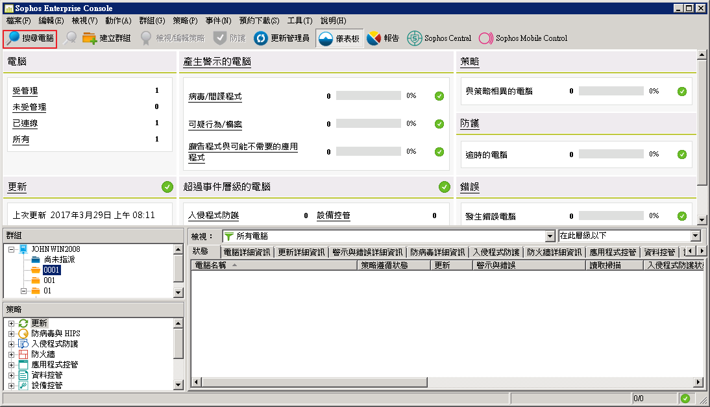The image size is (710, 407).
Task: Select 防火牆 firewall policy icon
Action: pyautogui.click(x=23, y=354)
